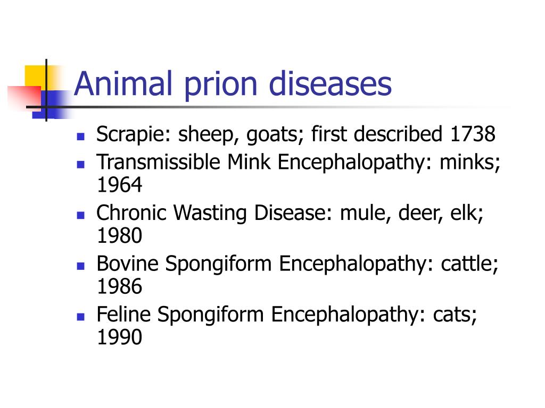
Task: Click the year 1738 in first bullet
Action: point(473,133)
